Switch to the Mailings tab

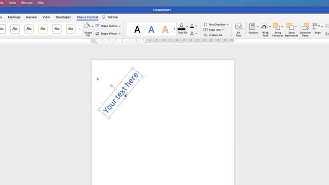[x=14, y=17]
